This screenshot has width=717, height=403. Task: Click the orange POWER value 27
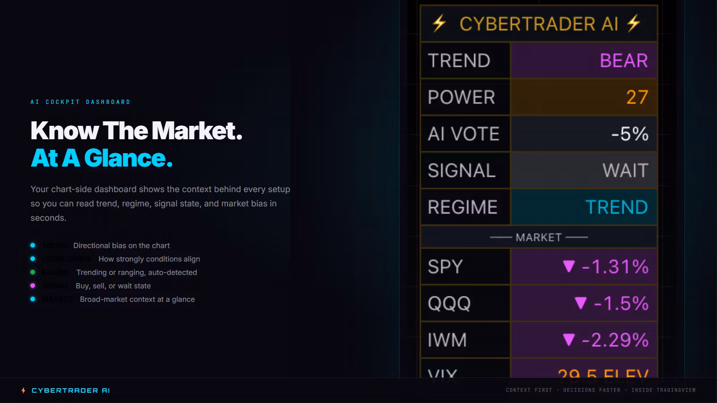[637, 97]
